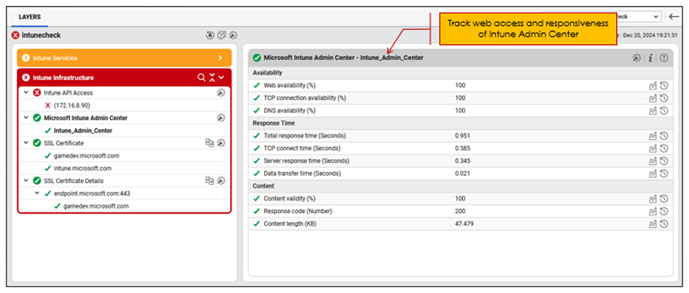Viewport: 689px width, 293px height.
Task: Show history for Web availability (%)
Action: 664,86
